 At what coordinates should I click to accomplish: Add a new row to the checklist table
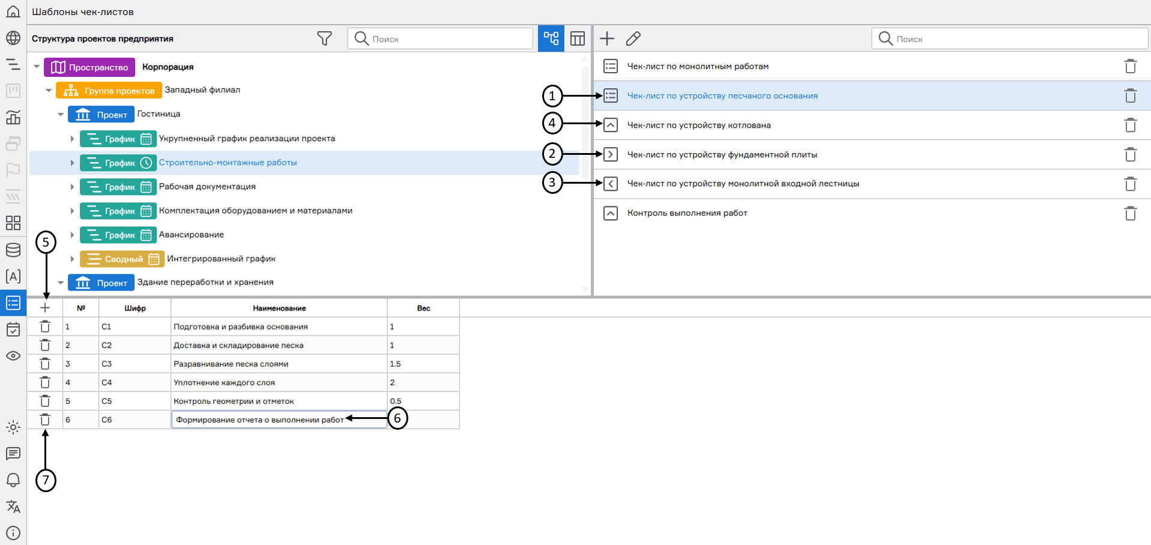click(x=45, y=308)
